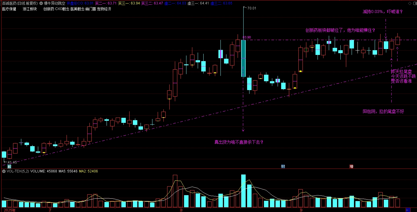Select the annotation 创新药板块都破位了，他为啥能横住？
417x212 pixels.
tap(340, 30)
